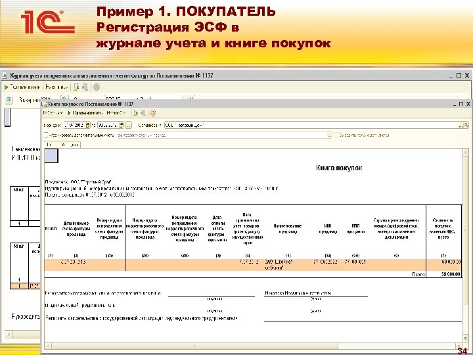This screenshot has height=355, width=473.
Task: Click the next period arrow in Журнал учета
Action: point(64,99)
